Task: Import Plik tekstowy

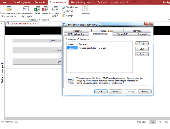Action: tap(70, 7)
